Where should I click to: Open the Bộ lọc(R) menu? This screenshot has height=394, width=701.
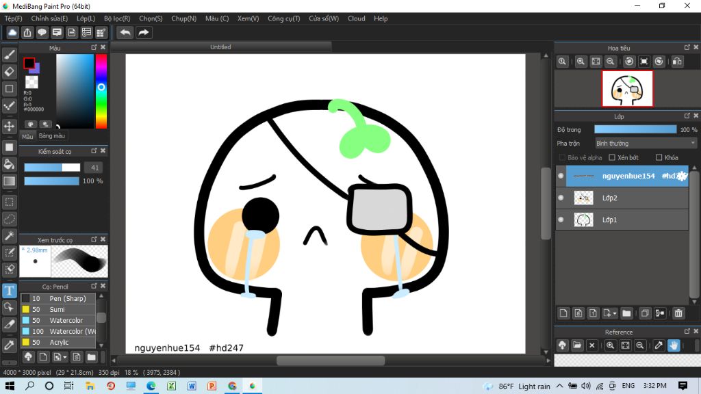point(117,18)
